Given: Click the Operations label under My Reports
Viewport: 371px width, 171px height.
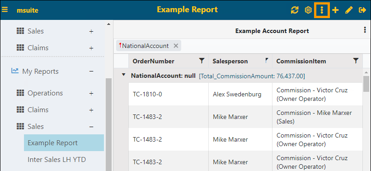Looking at the screenshot, I should [45, 93].
